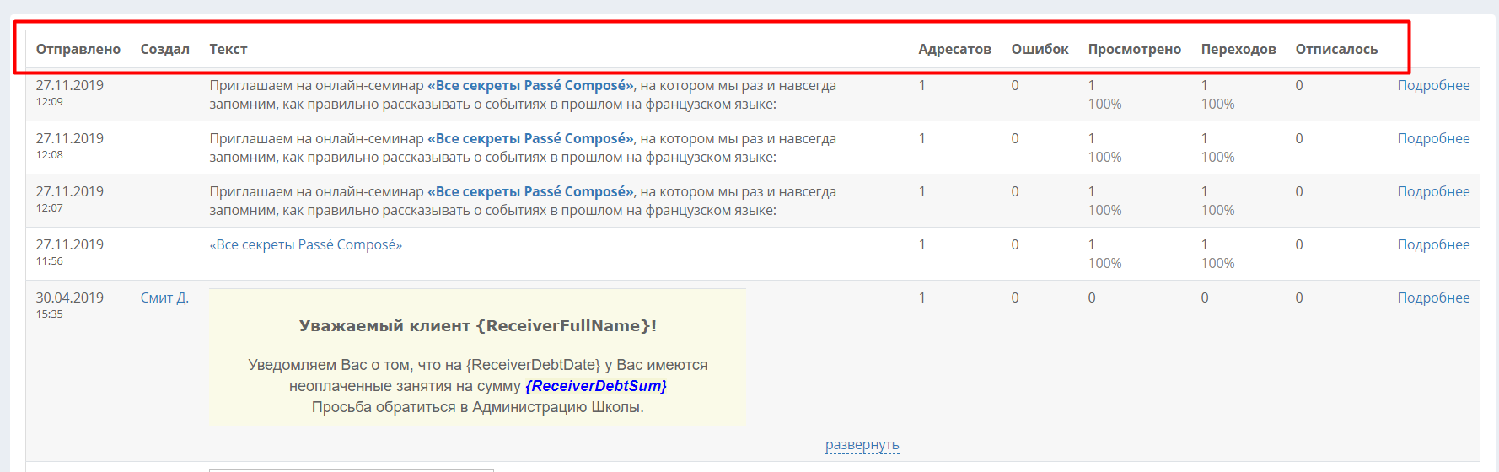Select the date 27.11.2019 at 12:07
The height and width of the screenshot is (472, 1499).
[70, 191]
